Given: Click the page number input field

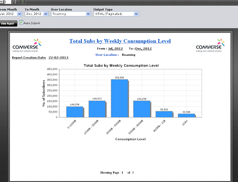Looking at the screenshot, I should (7, 2).
